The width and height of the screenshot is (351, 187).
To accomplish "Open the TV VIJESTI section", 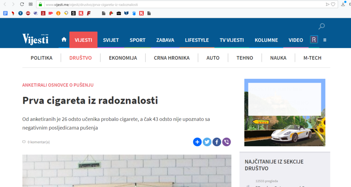I will pyautogui.click(x=232, y=40).
